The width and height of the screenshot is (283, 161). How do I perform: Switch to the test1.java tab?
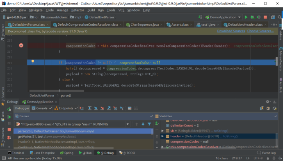click(208, 25)
